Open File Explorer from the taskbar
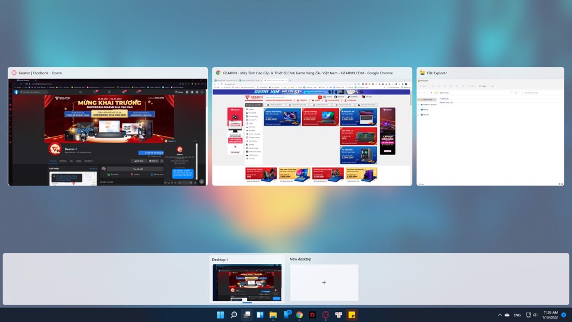 (x=273, y=315)
